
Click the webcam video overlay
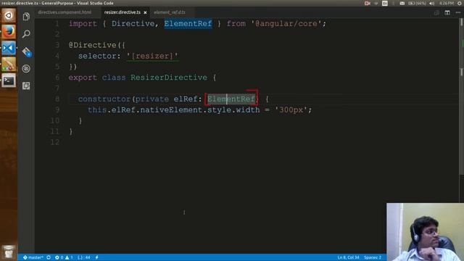[x=426, y=232]
